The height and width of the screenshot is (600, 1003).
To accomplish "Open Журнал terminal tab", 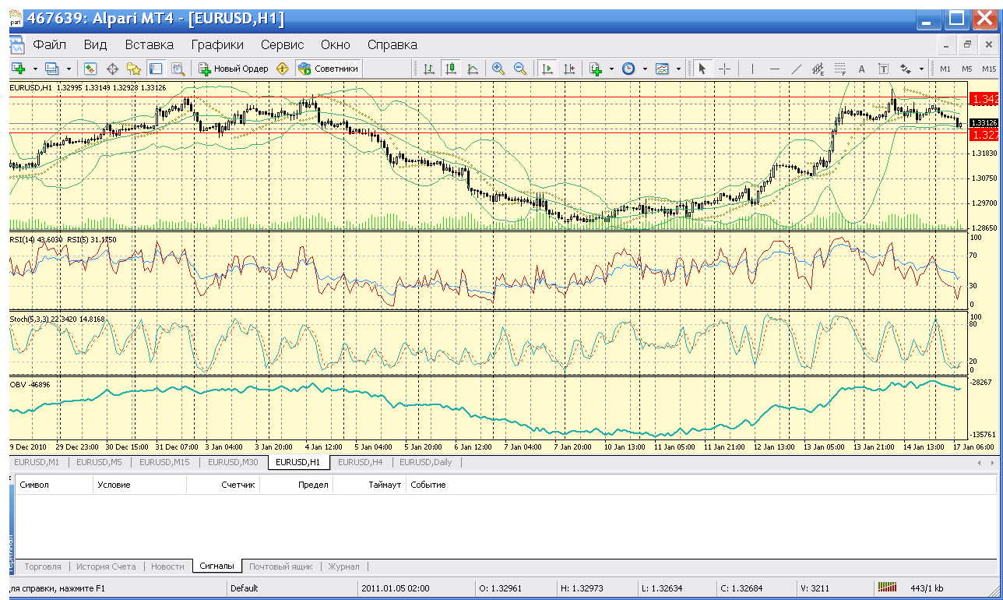I will click(x=343, y=566).
